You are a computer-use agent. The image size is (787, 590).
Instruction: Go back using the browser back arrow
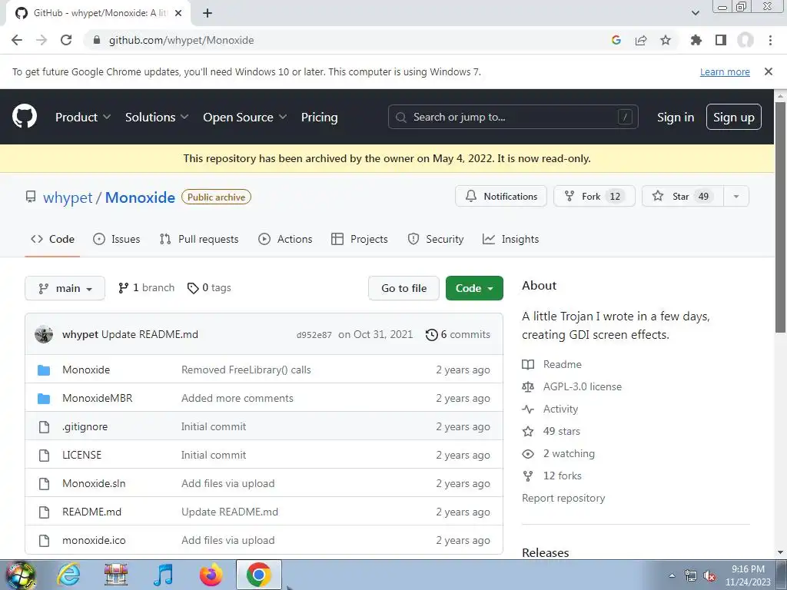pos(17,40)
